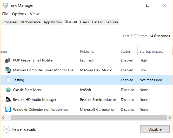The height and width of the screenshot is (138, 173).
Task: Switch to the Performance tab
Action: coord(31,22)
